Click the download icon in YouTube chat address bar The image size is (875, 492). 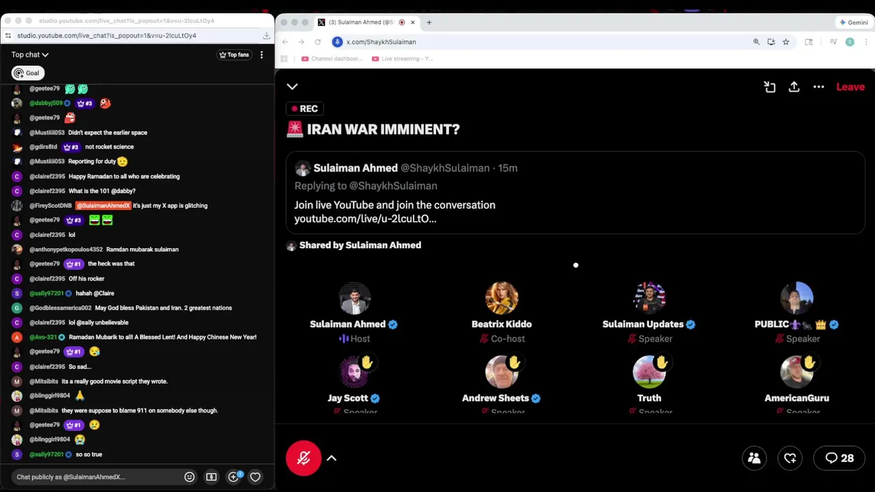coord(266,36)
